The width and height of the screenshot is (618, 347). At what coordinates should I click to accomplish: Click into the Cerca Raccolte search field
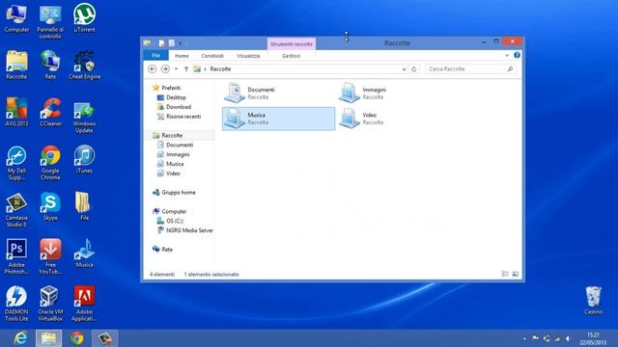pos(470,68)
